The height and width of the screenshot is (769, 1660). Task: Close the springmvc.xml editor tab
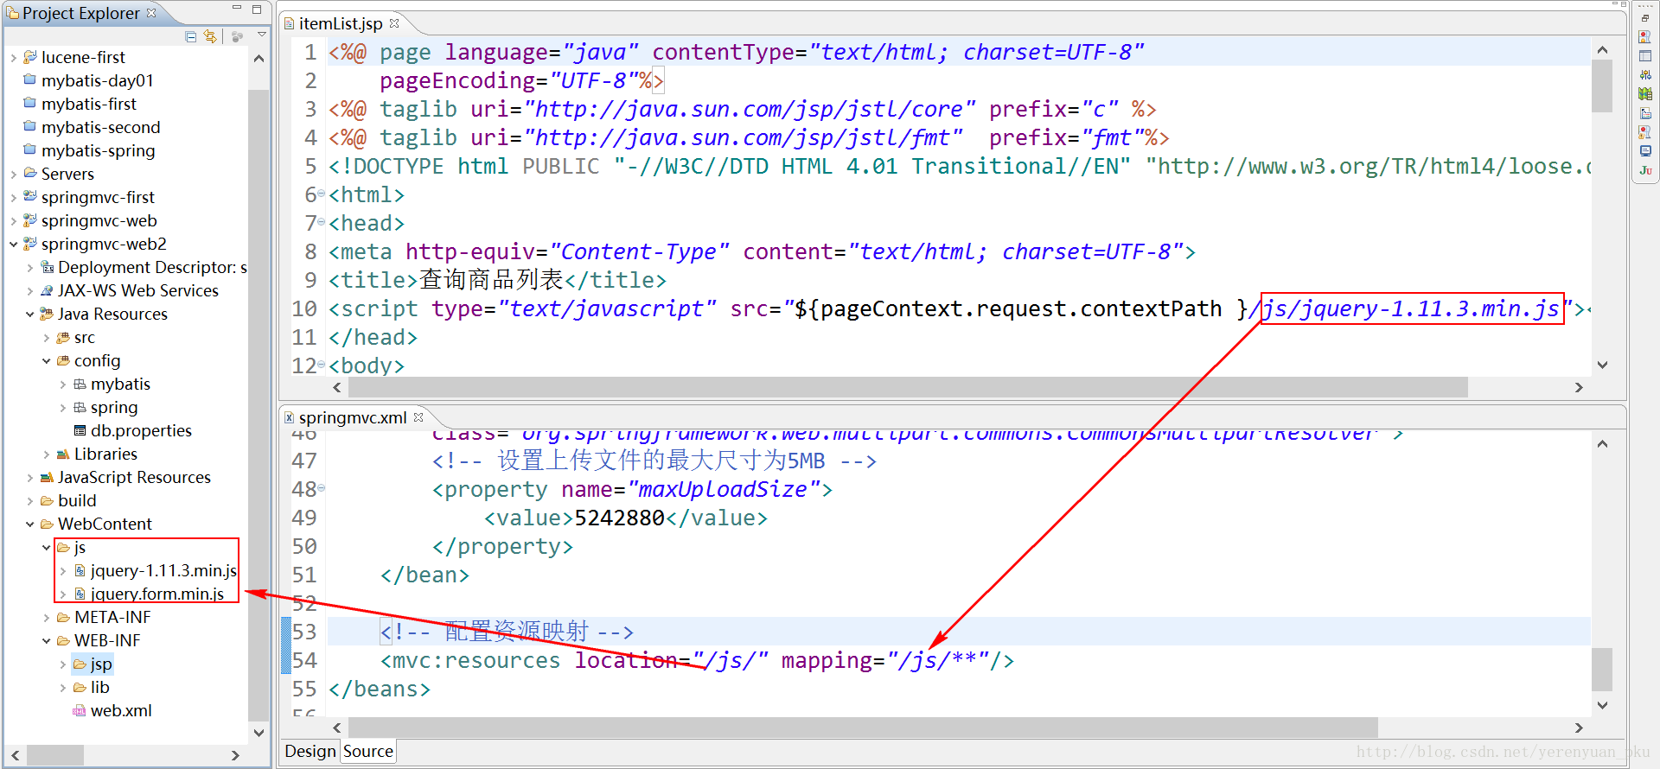tap(418, 416)
